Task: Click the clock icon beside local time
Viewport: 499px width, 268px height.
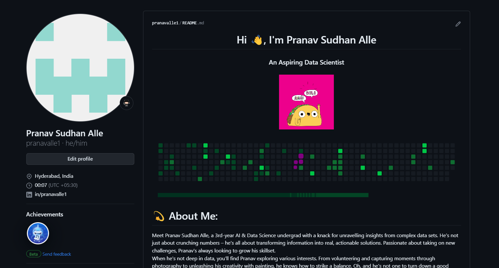Action: 29,186
